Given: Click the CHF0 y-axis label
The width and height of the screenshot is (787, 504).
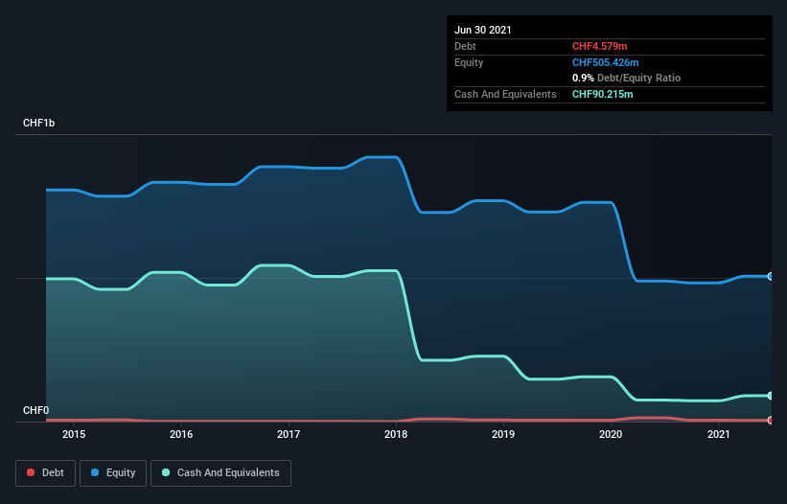Looking at the screenshot, I should (35, 410).
